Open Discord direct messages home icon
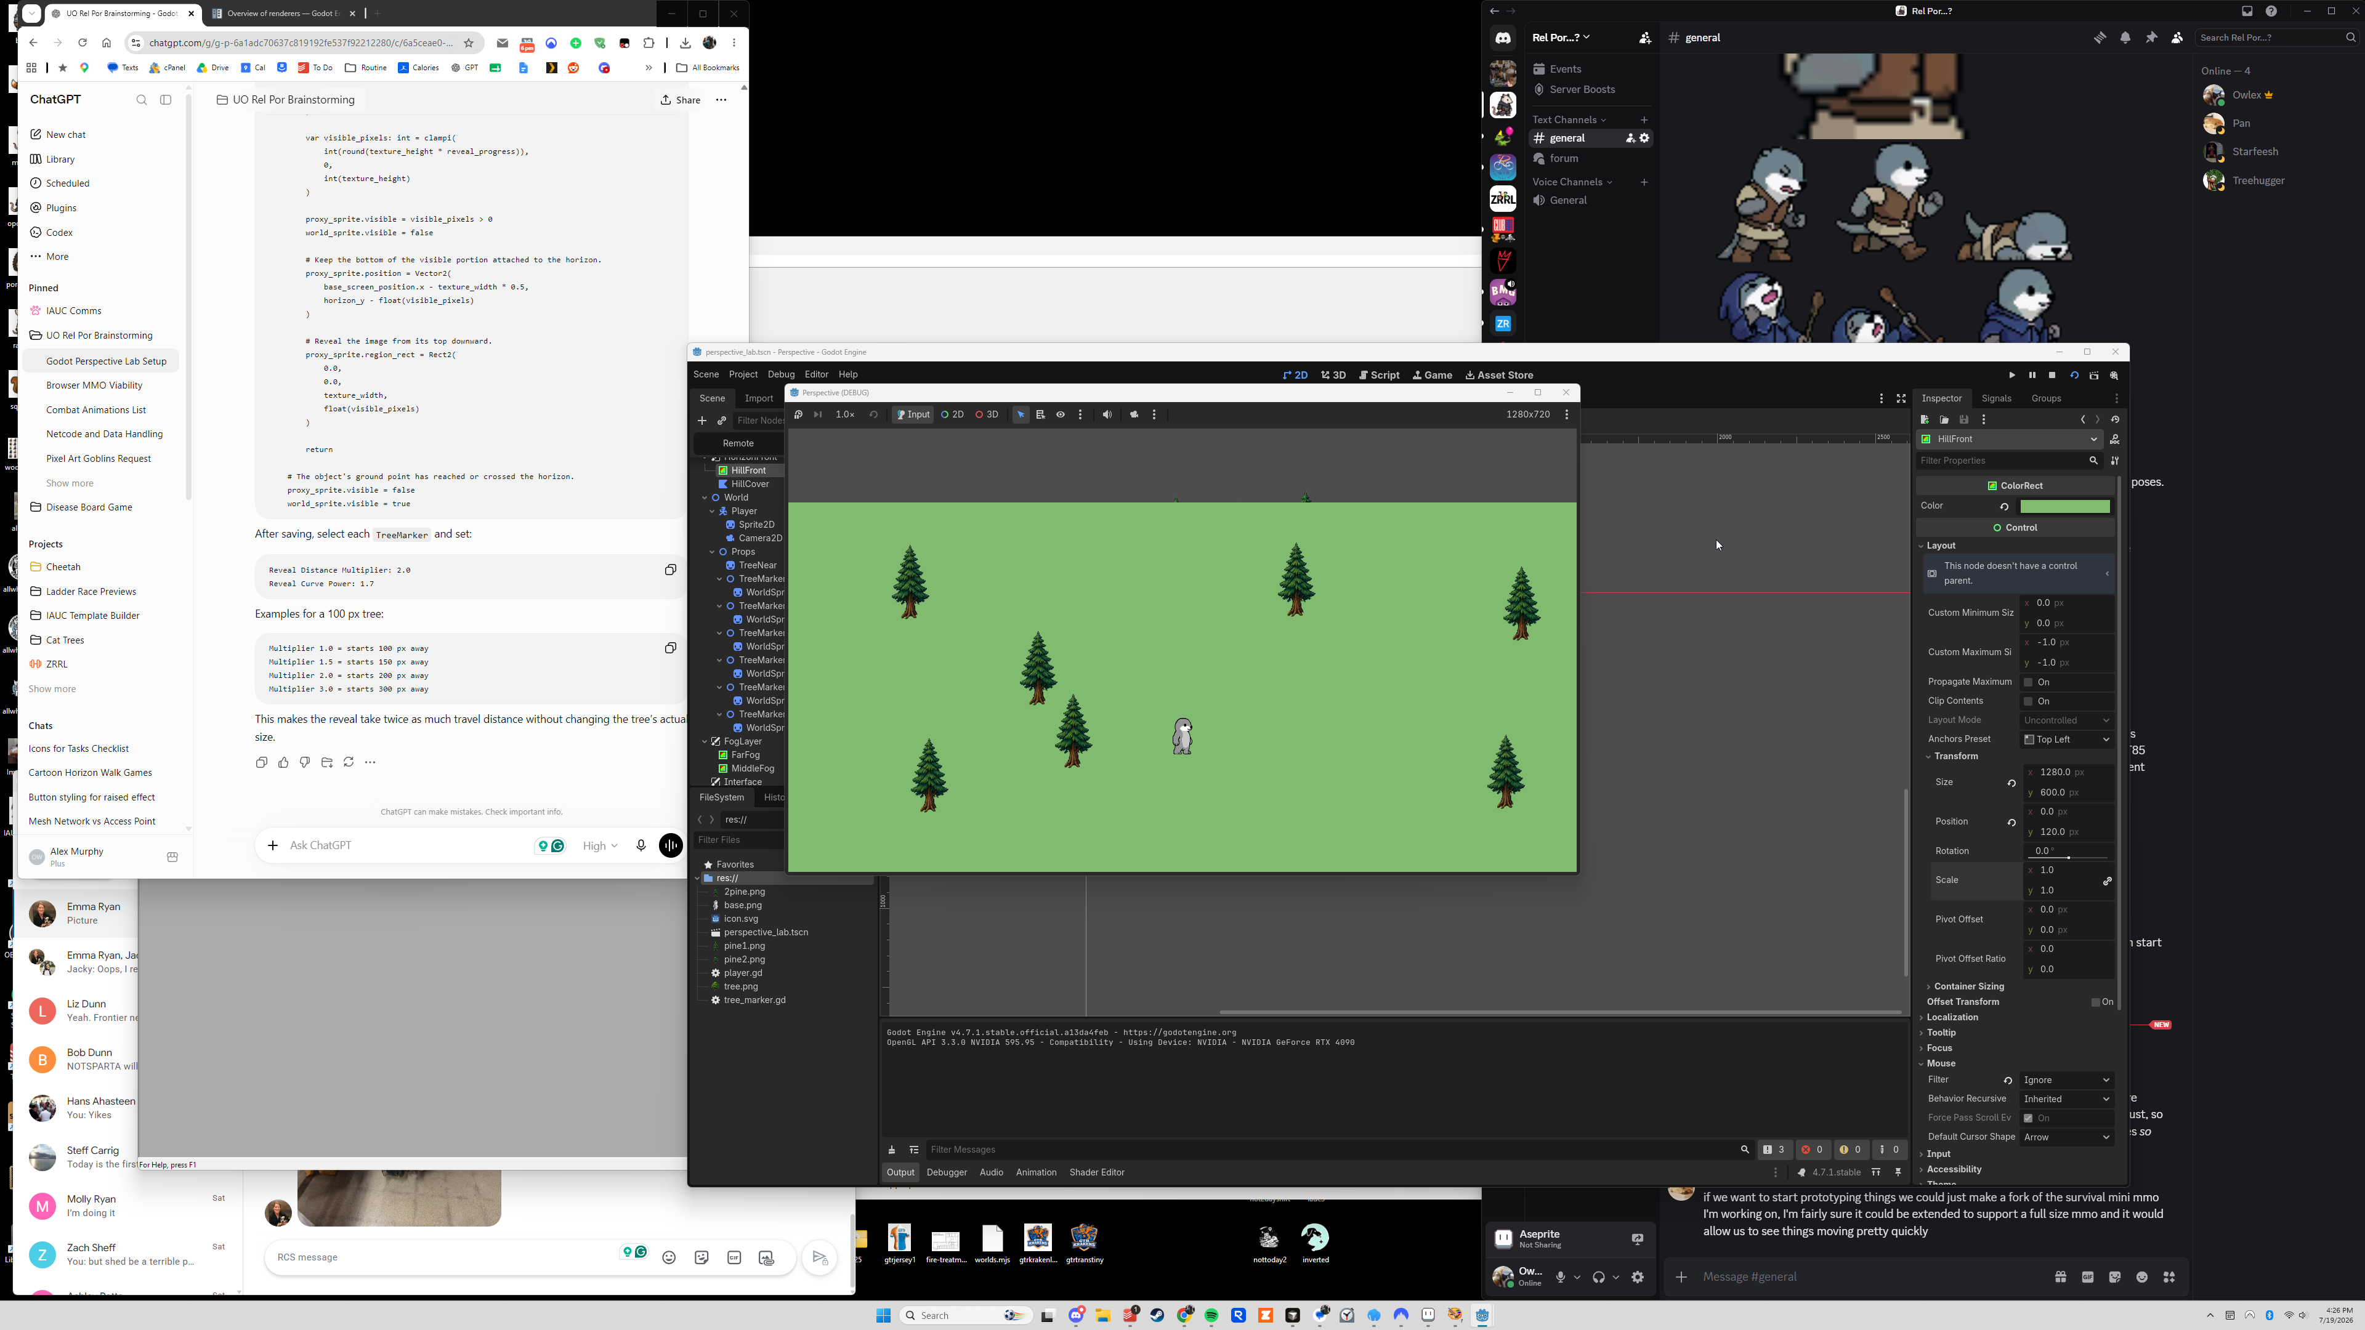Viewport: 2365px width, 1330px height. click(1503, 39)
